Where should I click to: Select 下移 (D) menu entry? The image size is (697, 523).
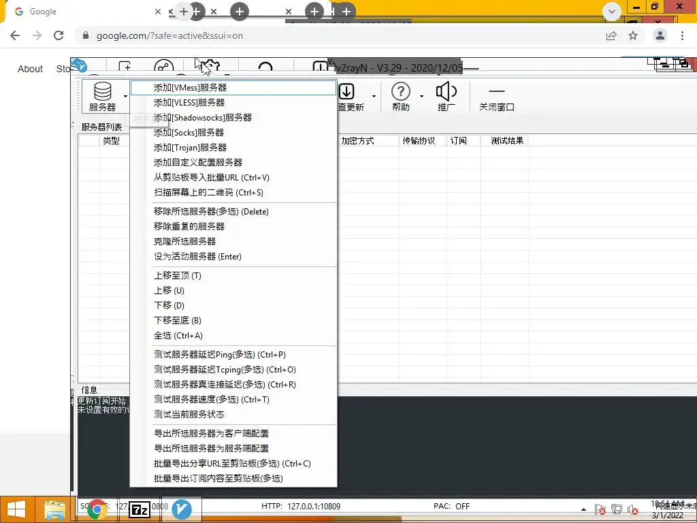click(x=233, y=306)
